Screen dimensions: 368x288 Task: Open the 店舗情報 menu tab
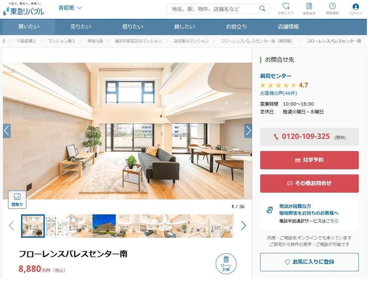(x=288, y=27)
